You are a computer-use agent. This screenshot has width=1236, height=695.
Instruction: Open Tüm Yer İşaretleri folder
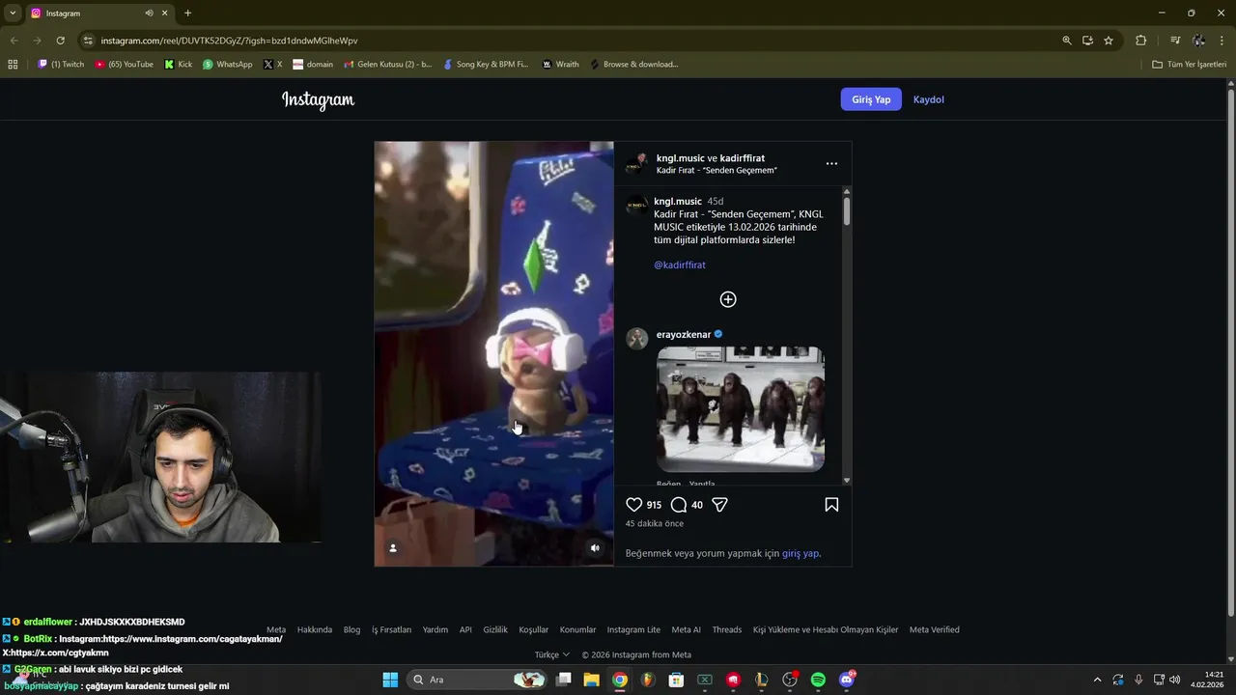(1190, 65)
